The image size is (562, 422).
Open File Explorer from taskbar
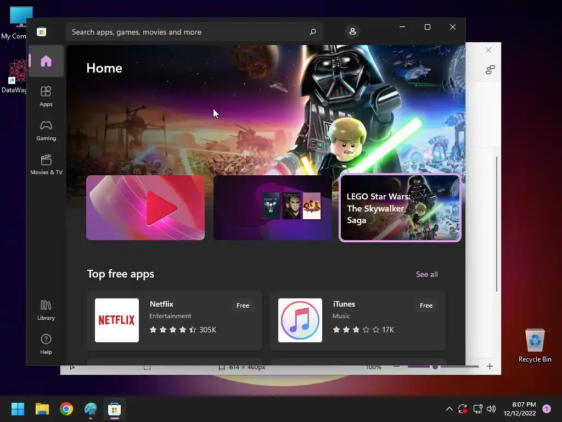tap(42, 409)
